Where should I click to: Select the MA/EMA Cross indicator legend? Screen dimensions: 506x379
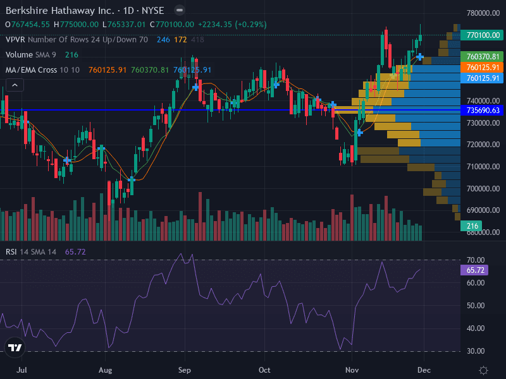42,70
